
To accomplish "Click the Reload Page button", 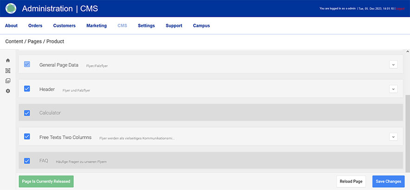I will (x=352, y=181).
